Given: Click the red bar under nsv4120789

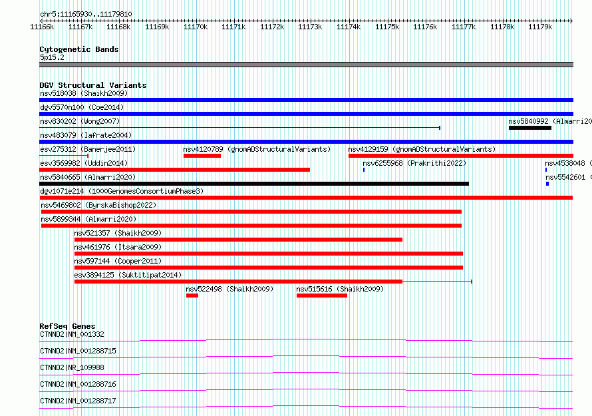Looking at the screenshot, I should pos(202,156).
